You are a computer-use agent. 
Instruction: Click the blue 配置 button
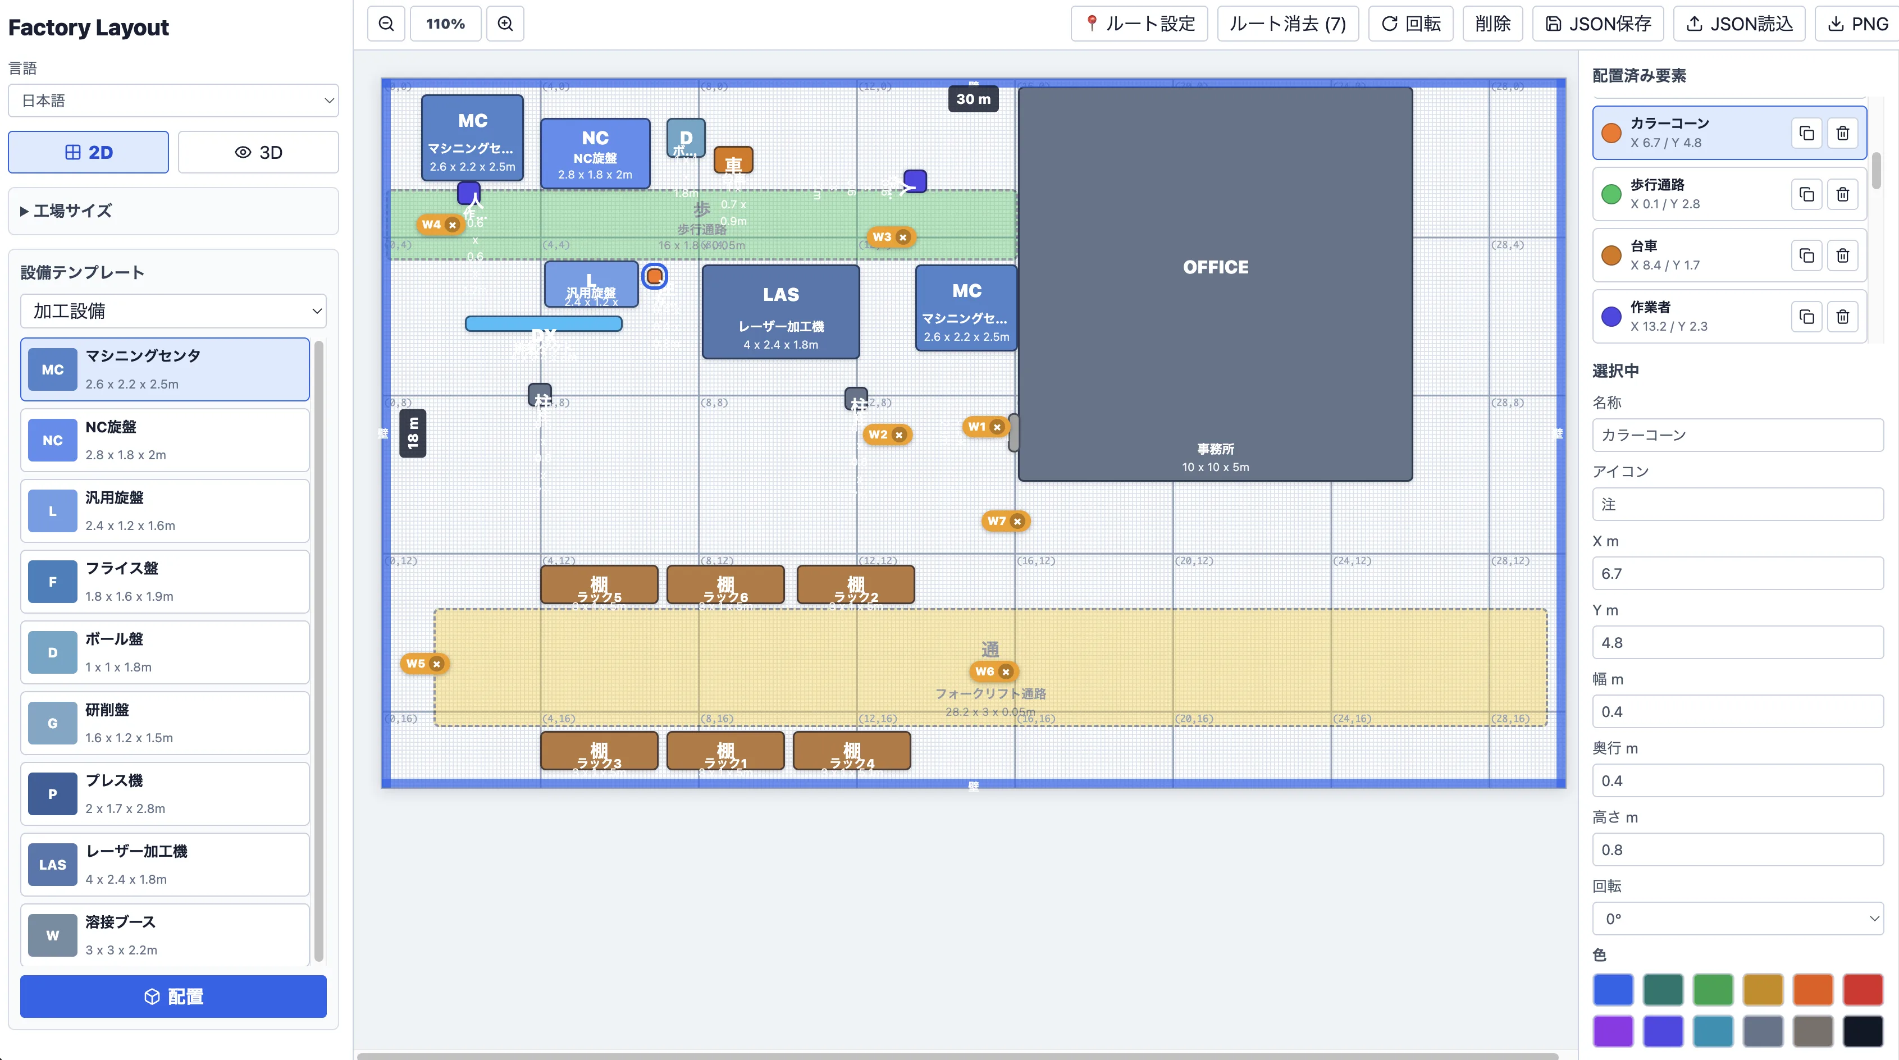point(174,997)
